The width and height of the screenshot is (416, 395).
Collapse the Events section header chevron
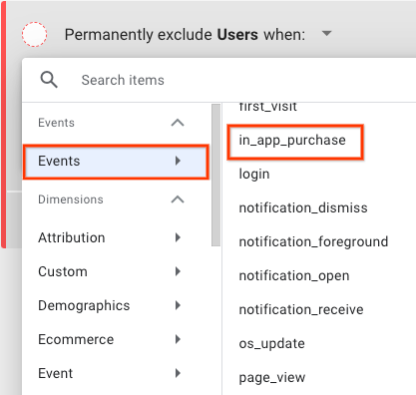tap(178, 123)
